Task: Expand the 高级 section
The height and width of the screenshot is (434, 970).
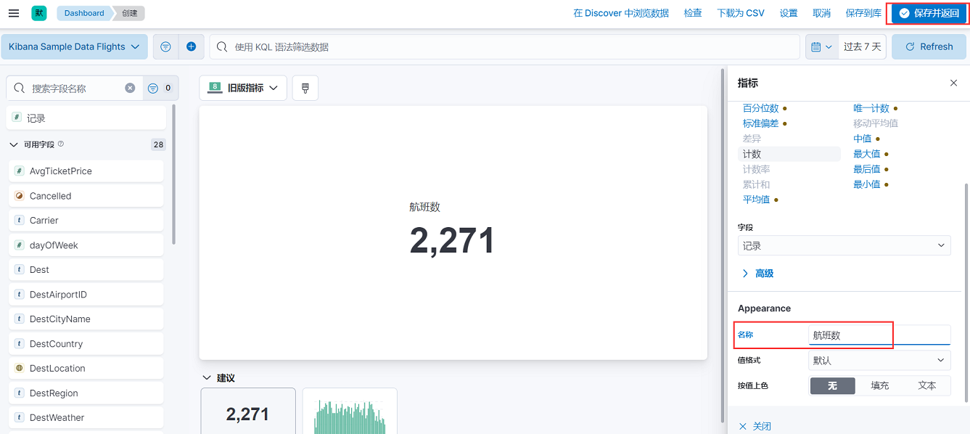Action: click(757, 274)
